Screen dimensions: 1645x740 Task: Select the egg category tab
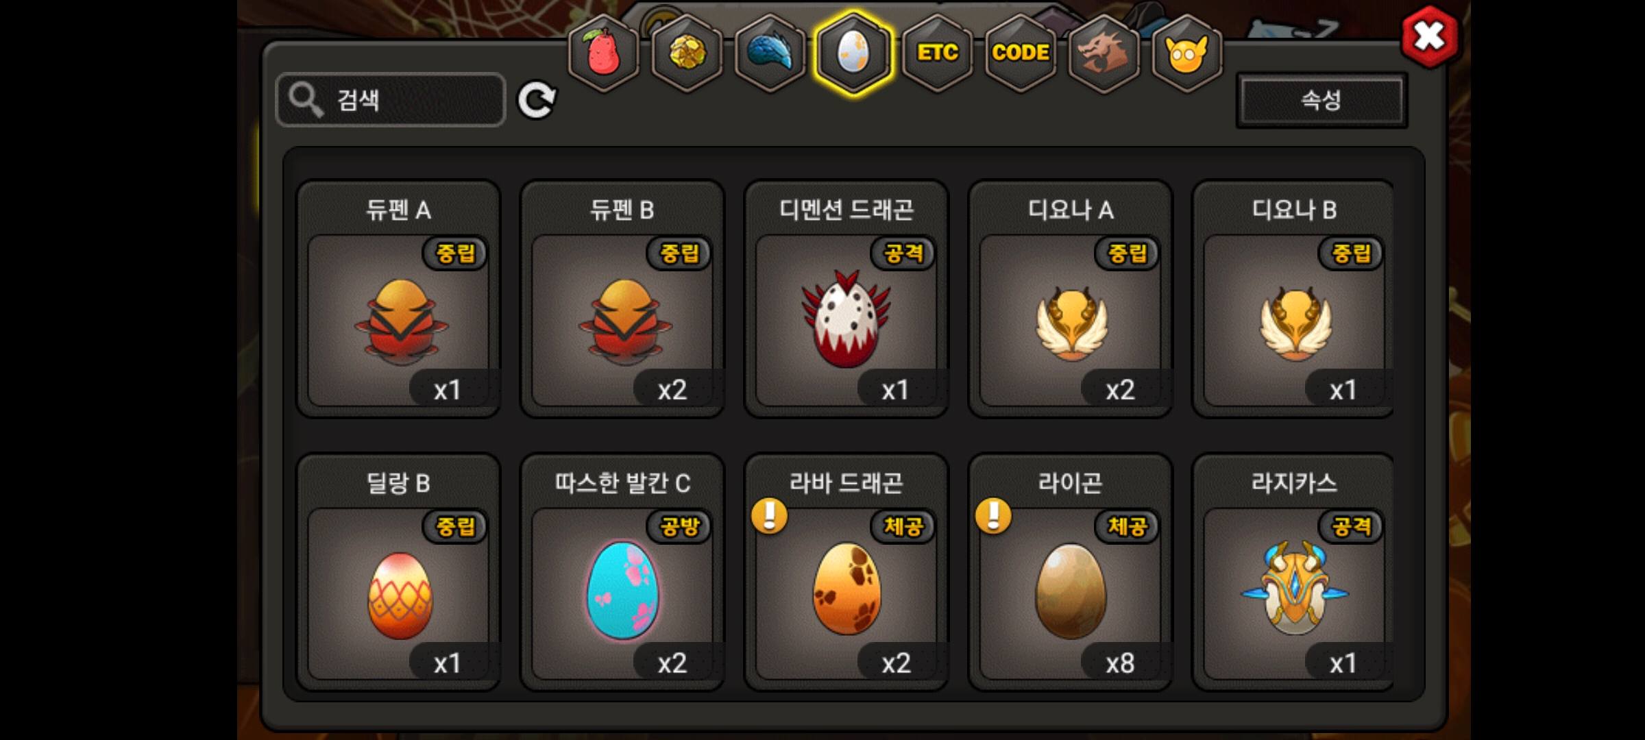(x=853, y=53)
